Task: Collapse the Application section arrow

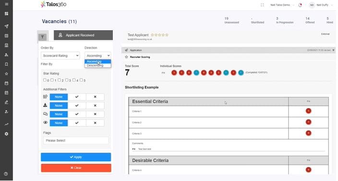Action: [x=333, y=50]
